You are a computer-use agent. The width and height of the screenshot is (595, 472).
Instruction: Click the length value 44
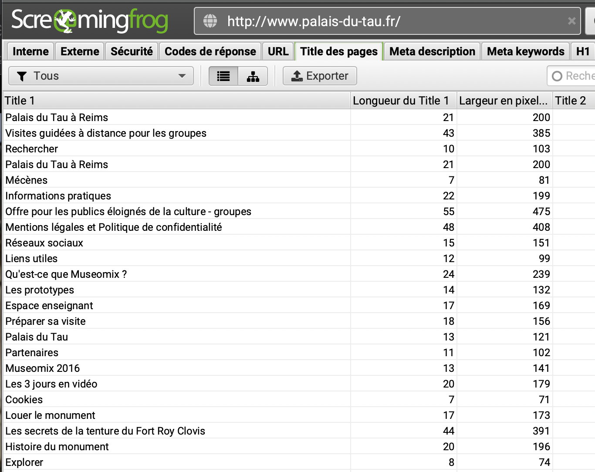coord(449,431)
